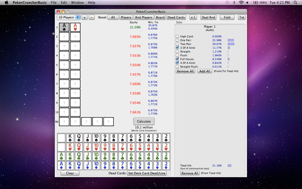Click the Players reset button

coord(126,17)
